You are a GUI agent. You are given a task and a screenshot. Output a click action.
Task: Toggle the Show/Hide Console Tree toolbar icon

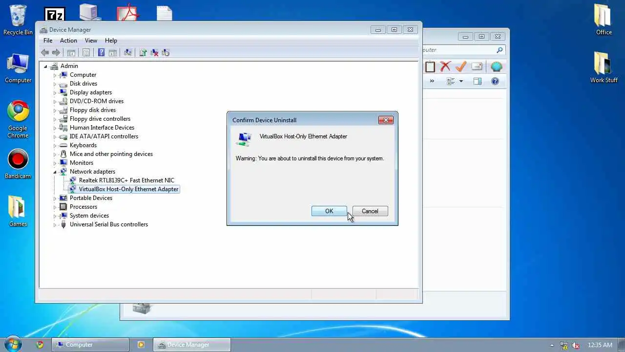[71, 53]
